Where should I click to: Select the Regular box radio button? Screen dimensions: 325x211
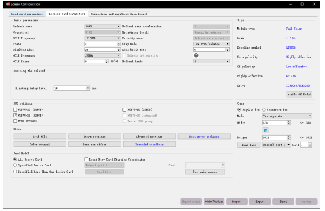239,110
